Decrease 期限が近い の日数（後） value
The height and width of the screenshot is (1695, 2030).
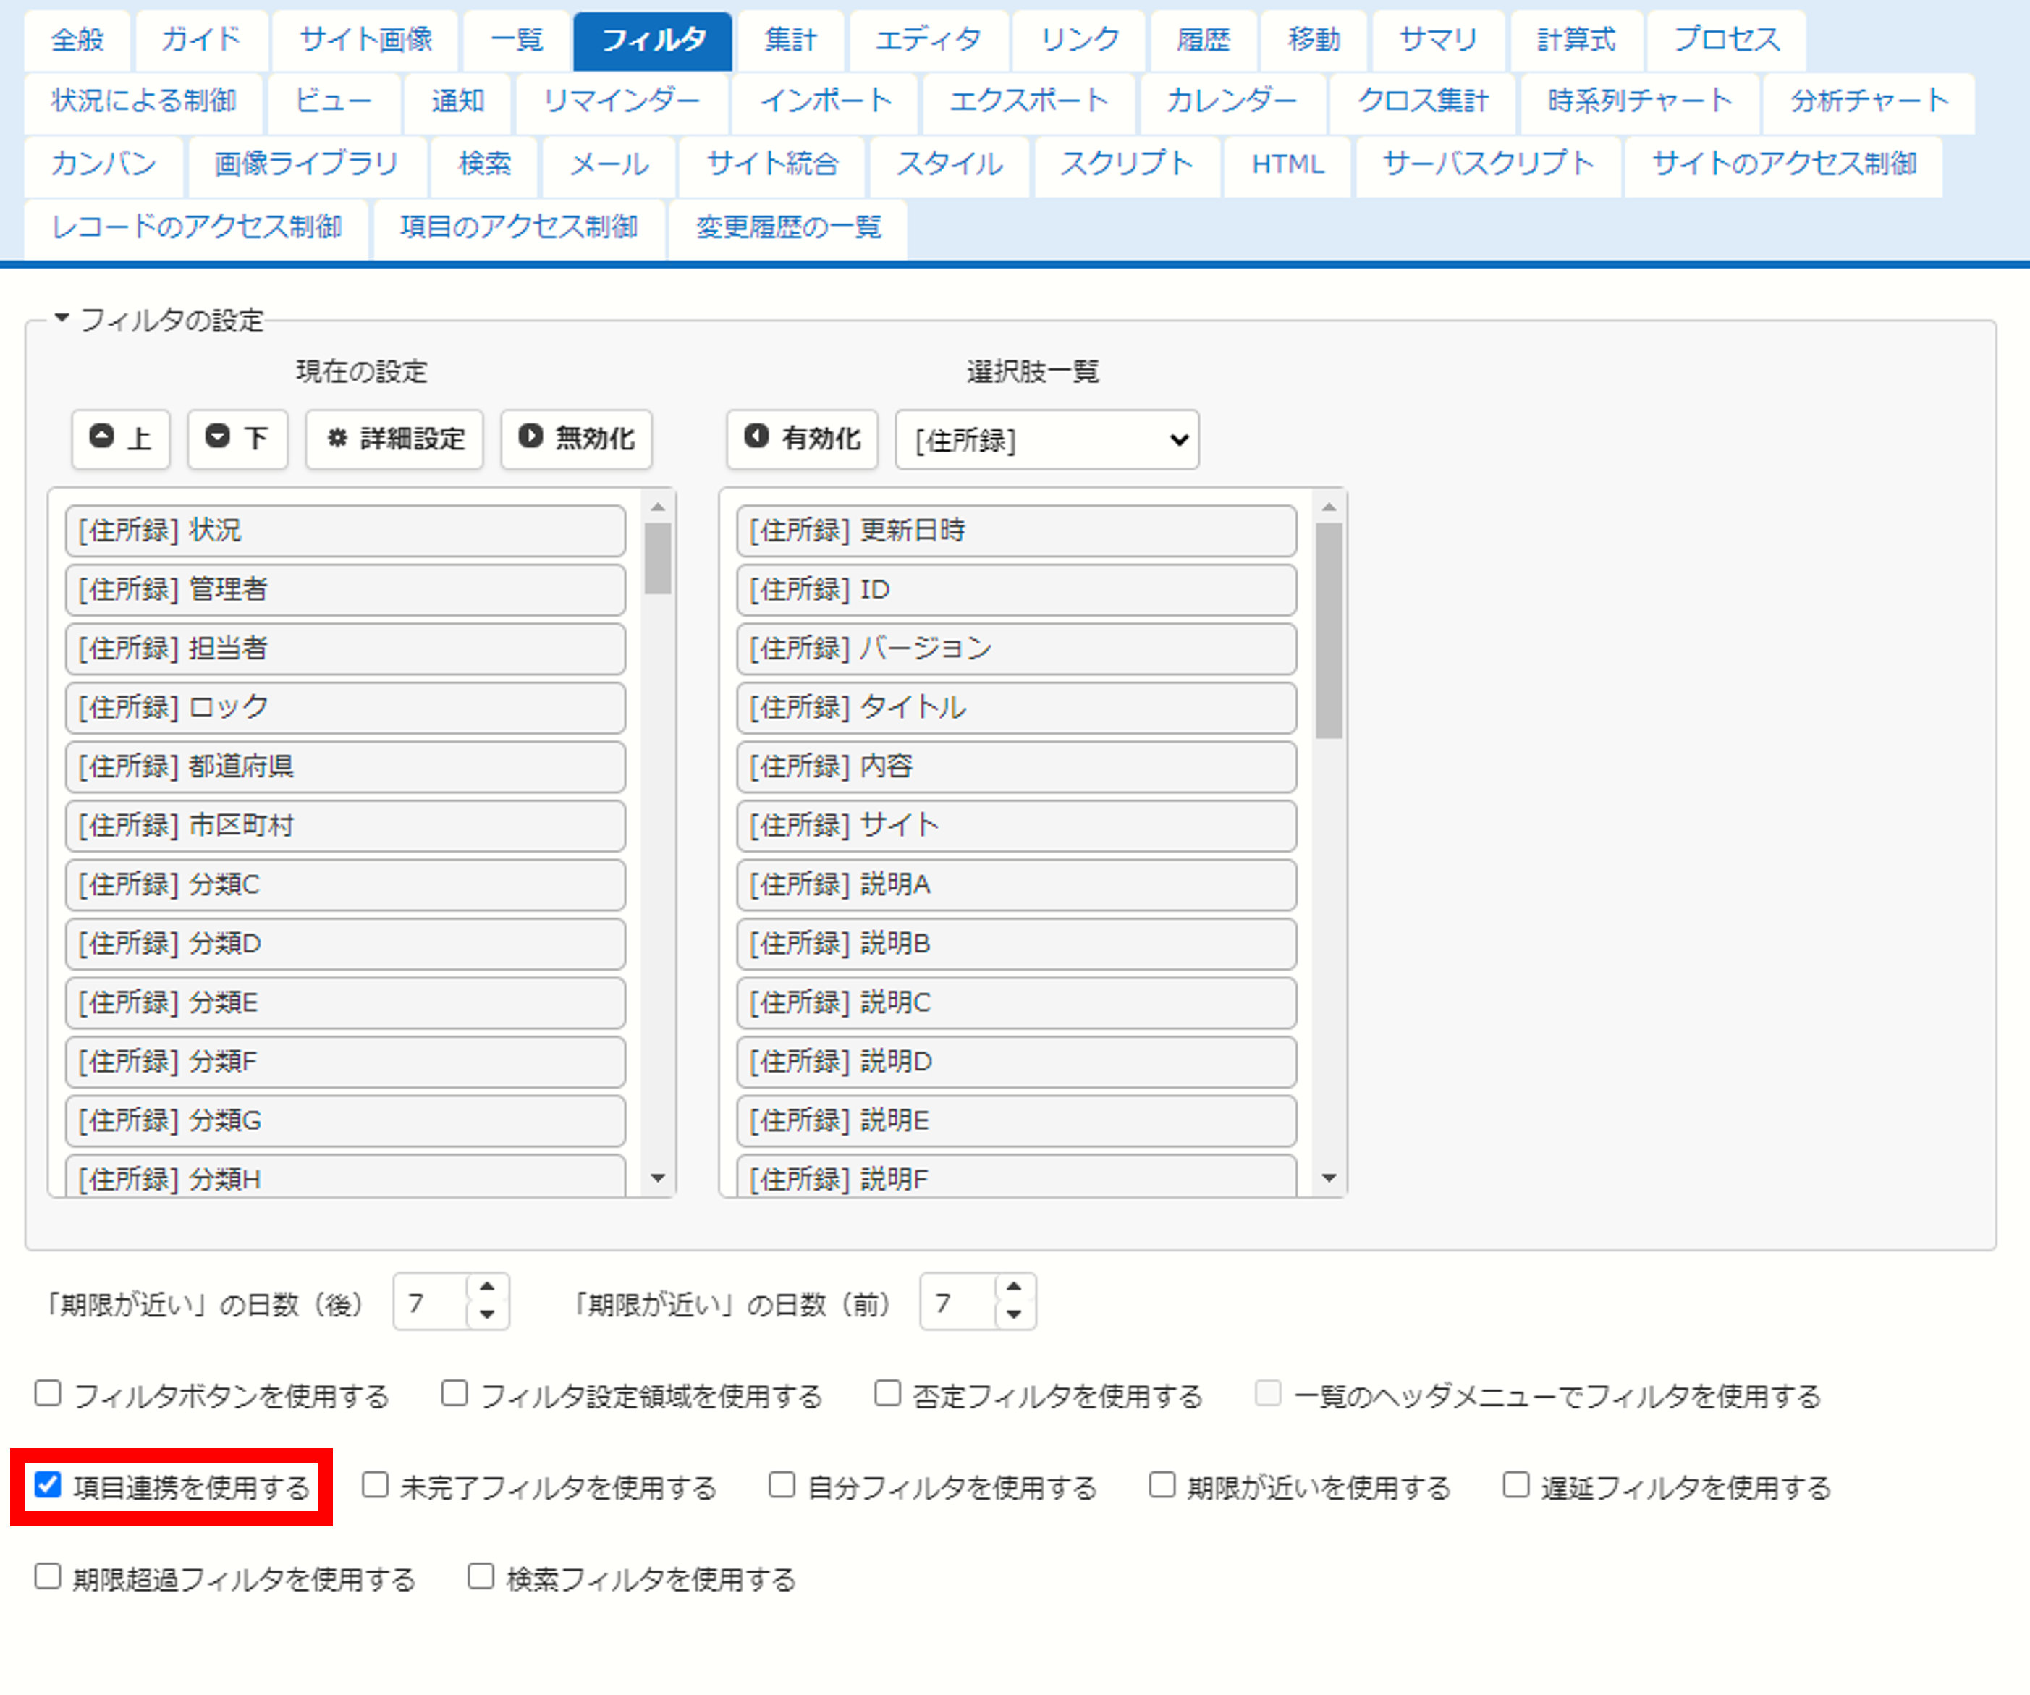click(487, 1314)
